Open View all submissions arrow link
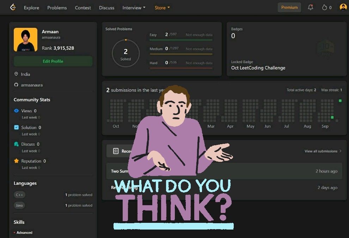349x238 pixels. click(323, 151)
